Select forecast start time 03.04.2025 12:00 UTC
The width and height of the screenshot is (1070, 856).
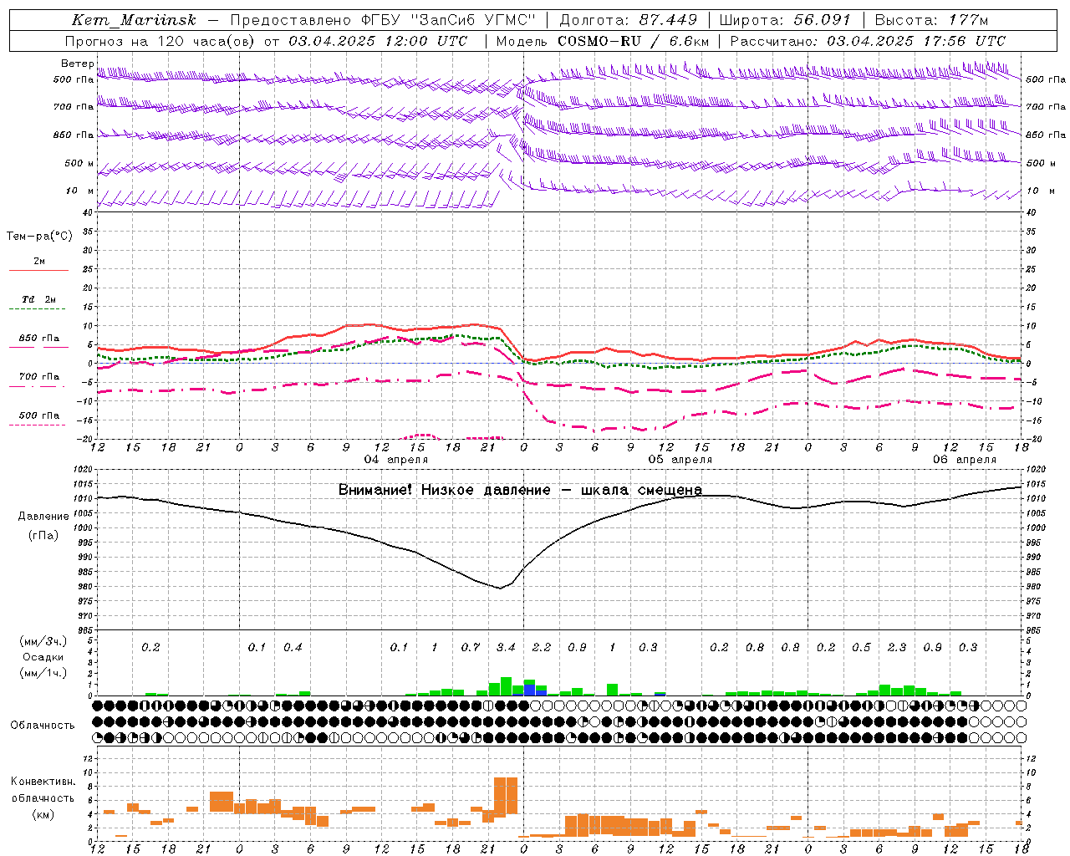click(x=378, y=41)
